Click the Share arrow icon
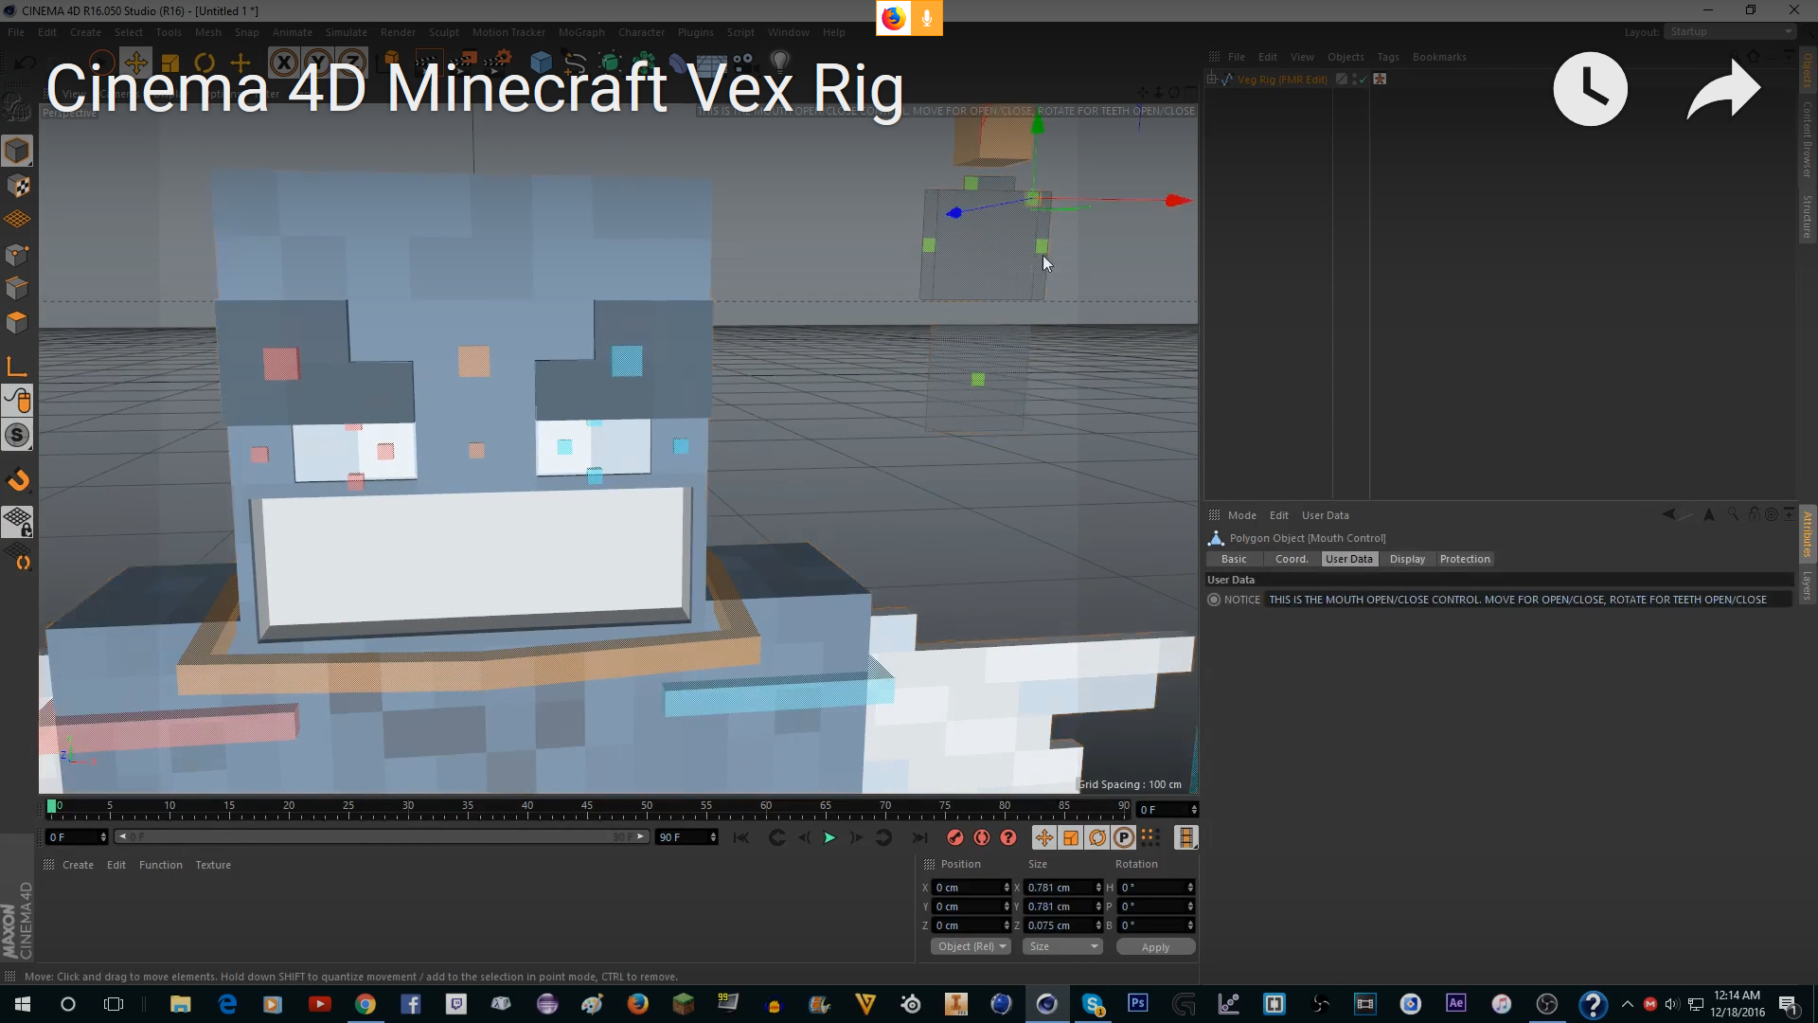Viewport: 1818px width, 1023px height. pyautogui.click(x=1723, y=89)
